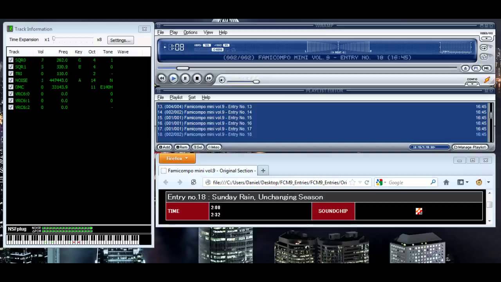Open the Winamp View menu
This screenshot has width=501, height=282.
[x=208, y=33]
